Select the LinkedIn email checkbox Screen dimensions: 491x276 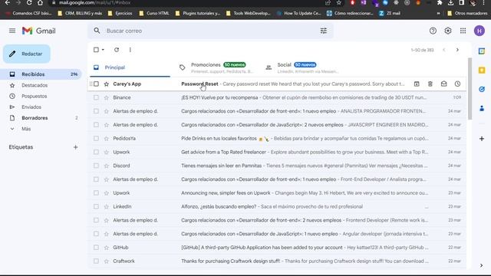coord(96,206)
